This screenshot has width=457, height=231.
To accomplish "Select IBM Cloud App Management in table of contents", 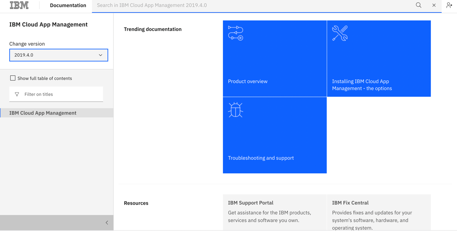I will 57,113.
